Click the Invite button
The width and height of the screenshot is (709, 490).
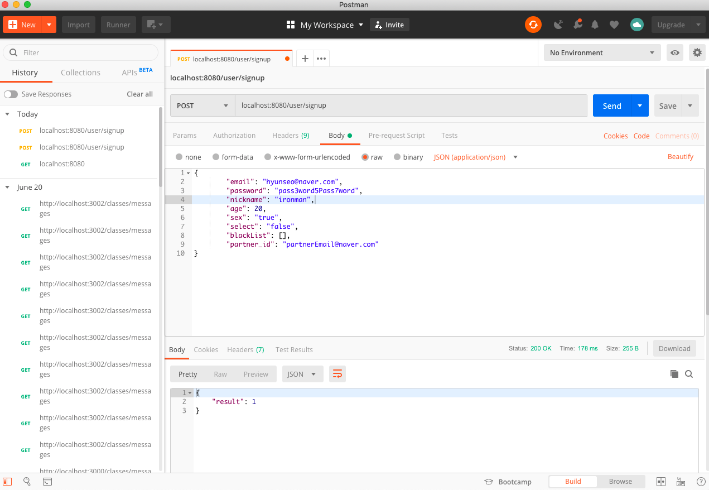[389, 25]
